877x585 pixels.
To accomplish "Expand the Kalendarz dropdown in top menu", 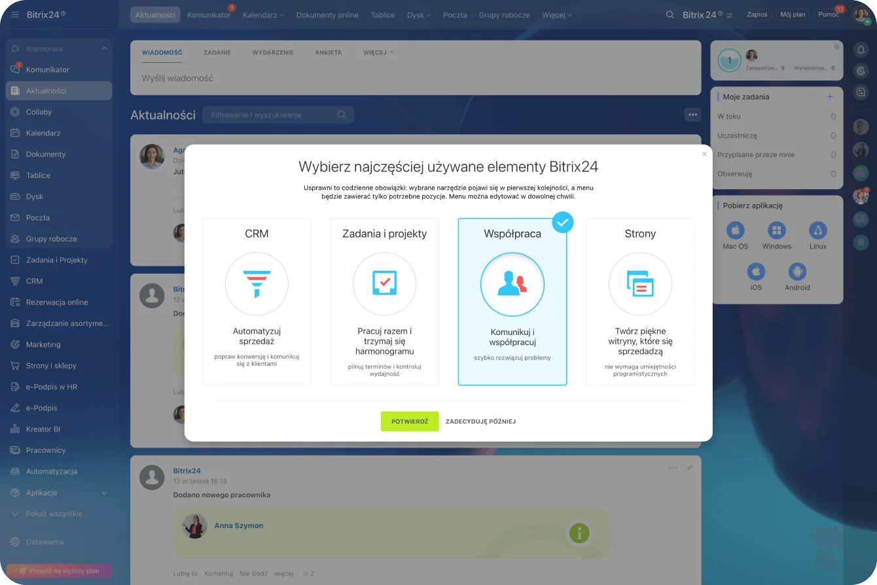I will click(x=263, y=15).
